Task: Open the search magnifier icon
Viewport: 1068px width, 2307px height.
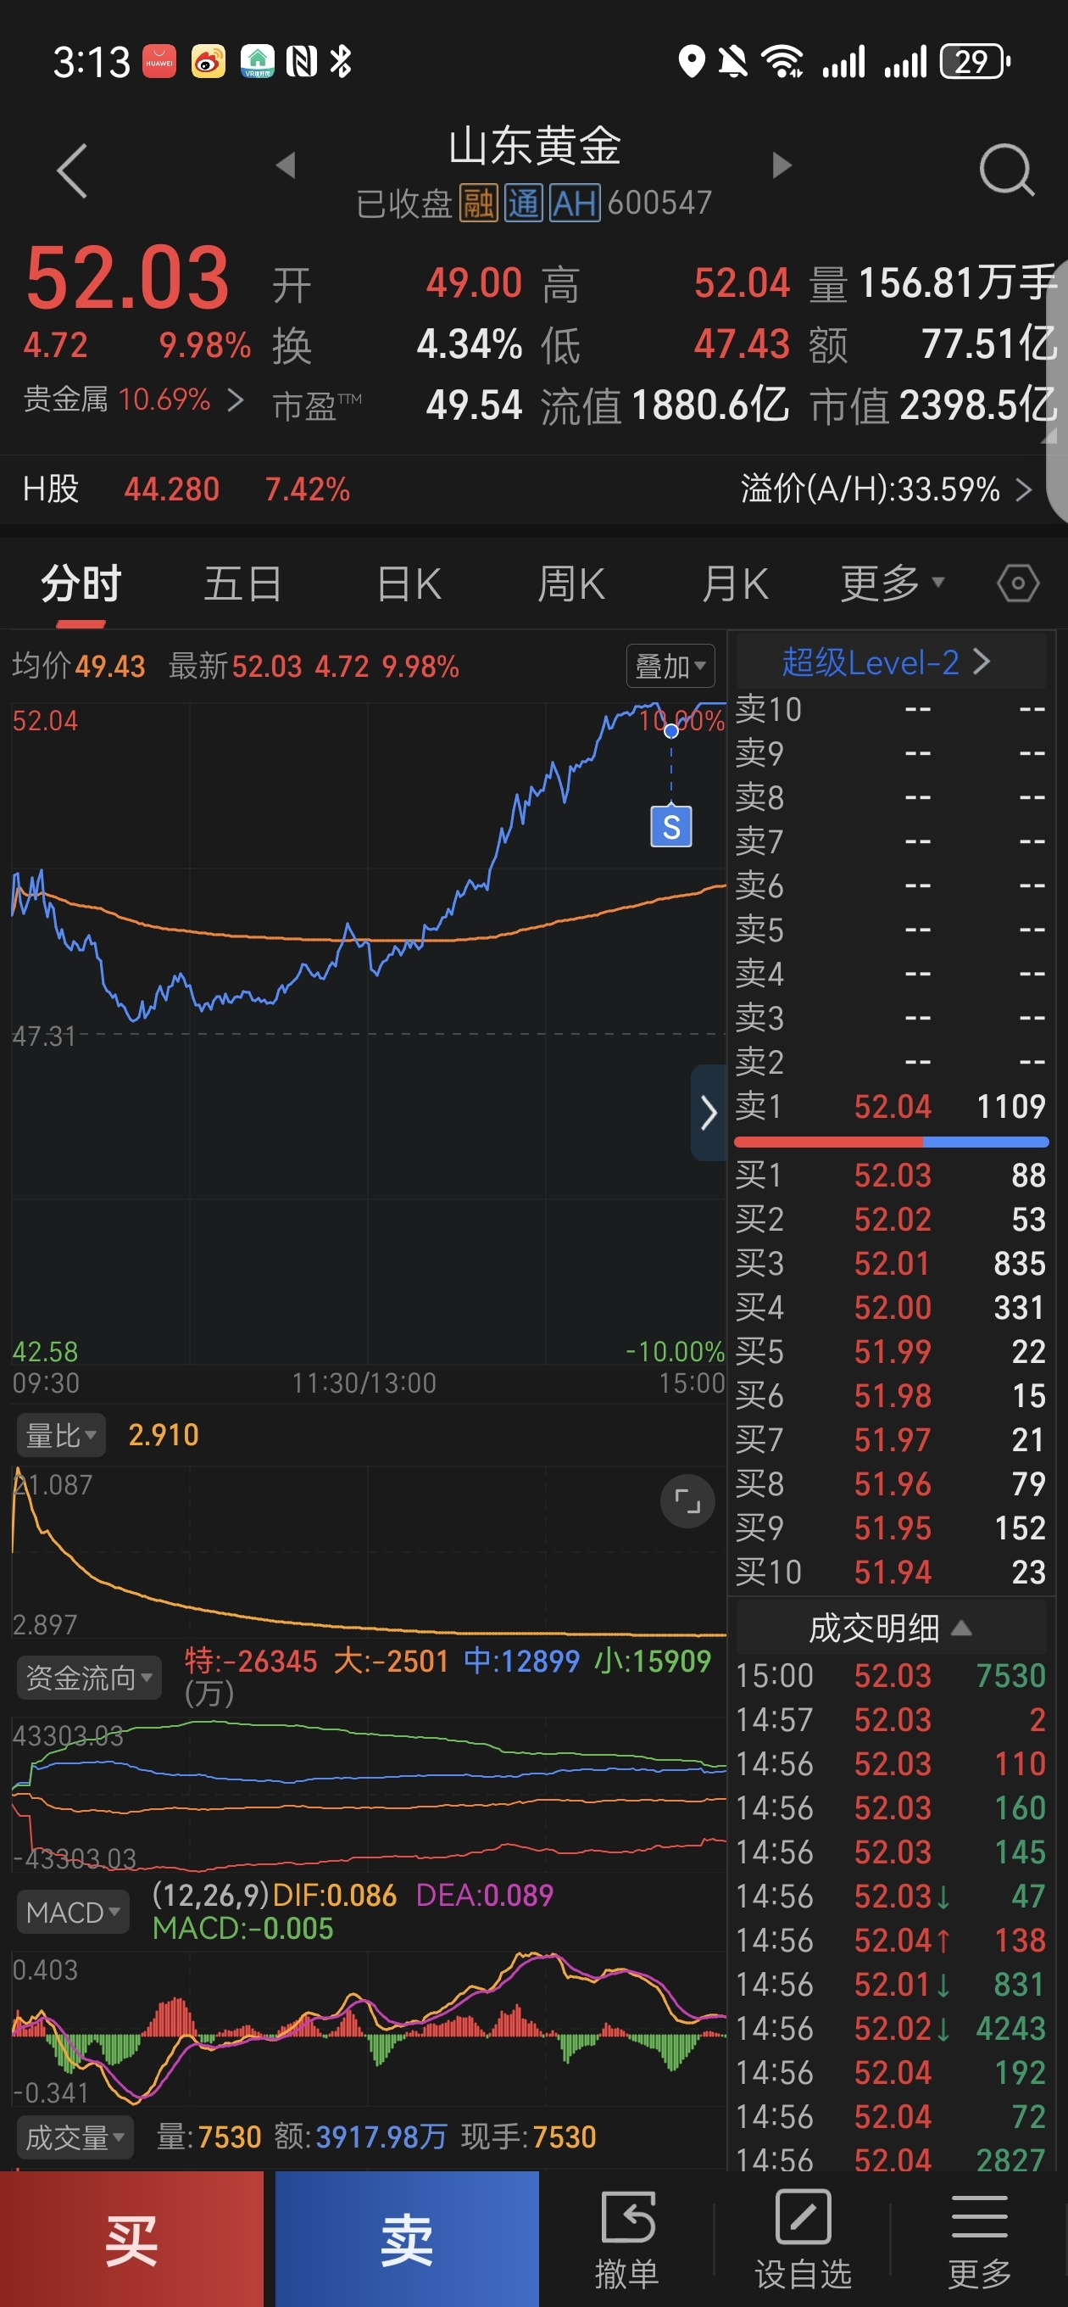Action: pos(1006,170)
